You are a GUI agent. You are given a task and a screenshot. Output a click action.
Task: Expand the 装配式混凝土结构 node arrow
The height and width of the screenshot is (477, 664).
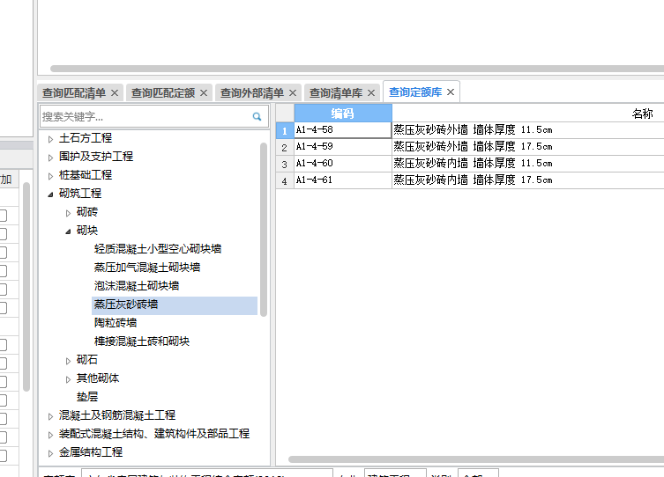pyautogui.click(x=50, y=435)
